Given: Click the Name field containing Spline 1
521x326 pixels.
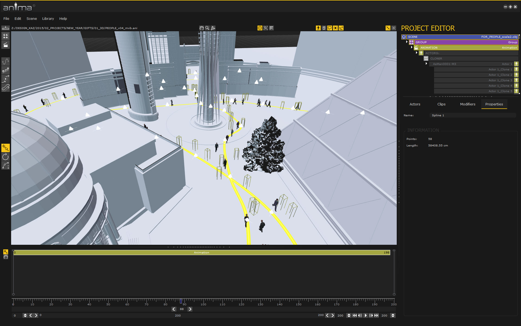Looking at the screenshot, I should (472, 115).
